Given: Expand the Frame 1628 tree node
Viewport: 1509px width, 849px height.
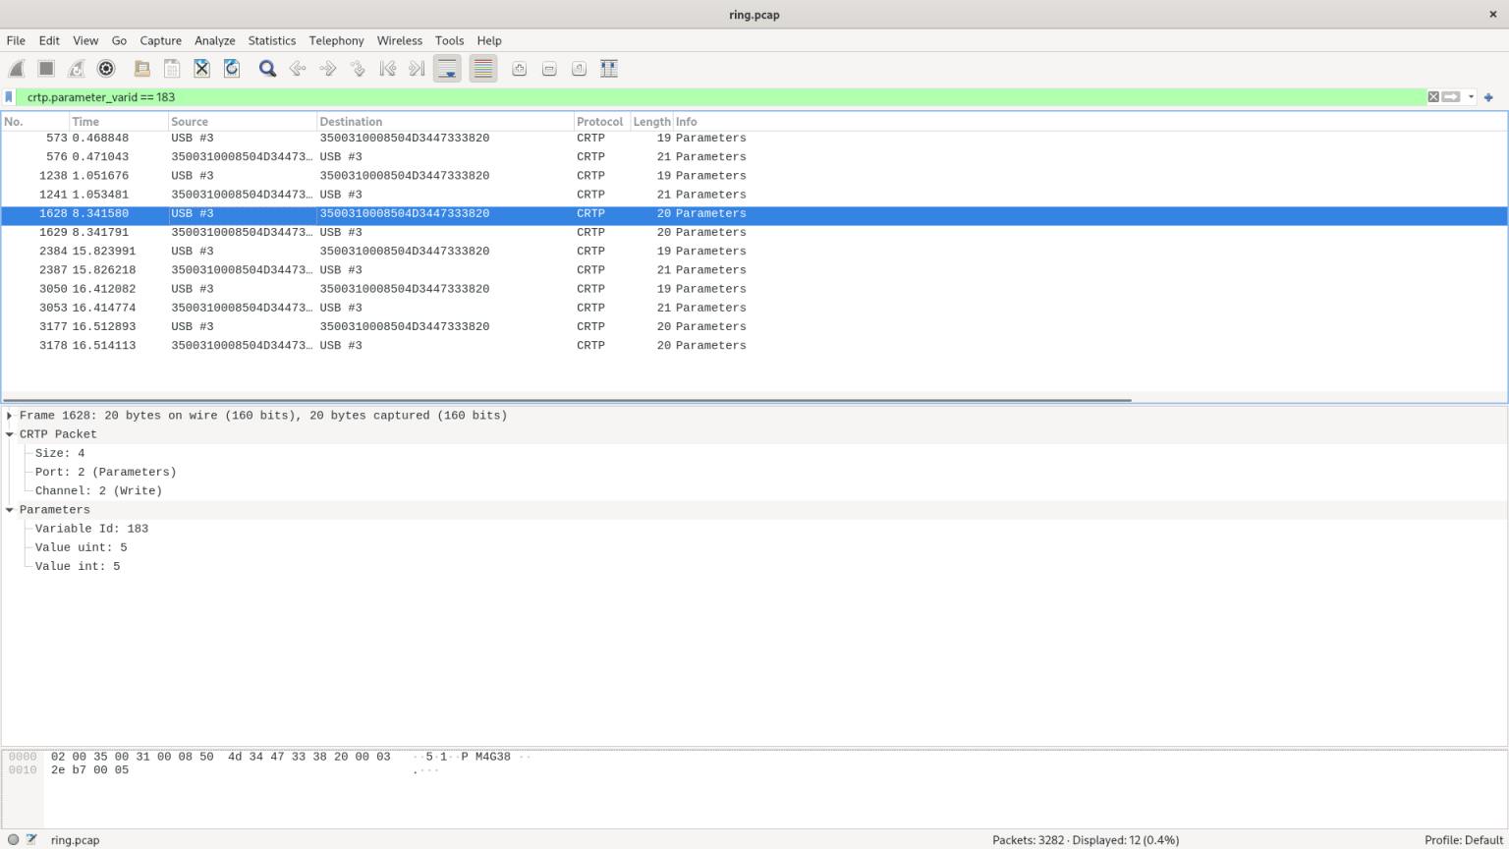Looking at the screenshot, I should click(10, 416).
